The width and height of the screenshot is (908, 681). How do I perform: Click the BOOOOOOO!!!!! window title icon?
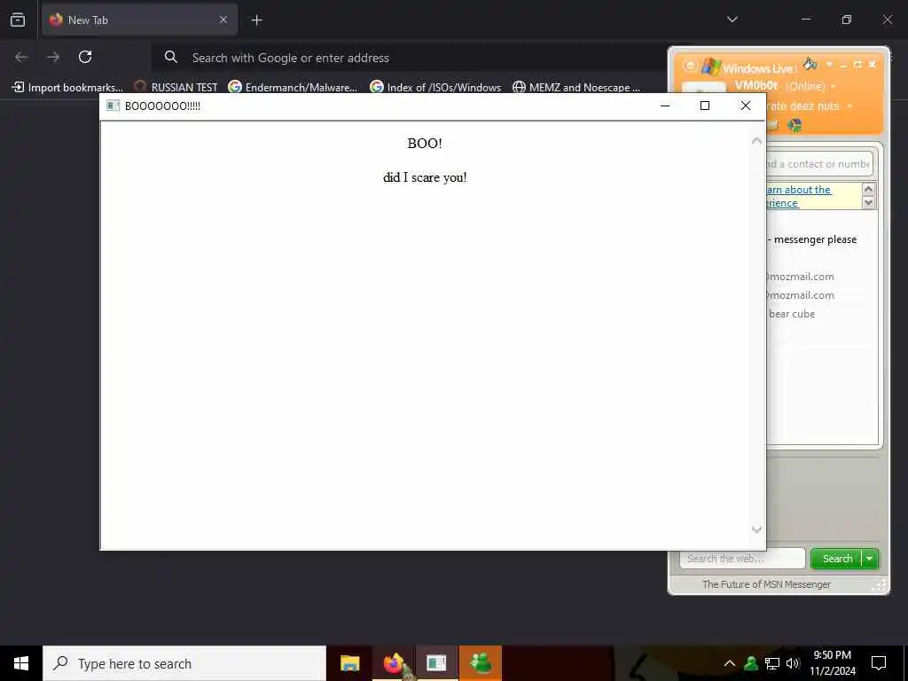[x=113, y=106]
